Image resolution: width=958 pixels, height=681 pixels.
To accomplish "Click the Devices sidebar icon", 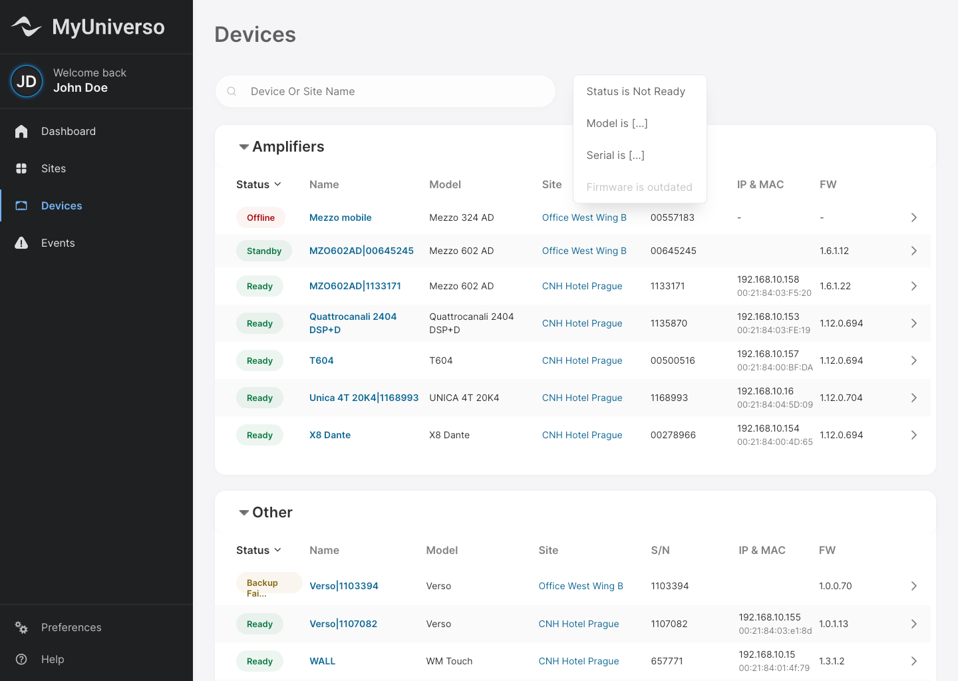I will point(21,205).
